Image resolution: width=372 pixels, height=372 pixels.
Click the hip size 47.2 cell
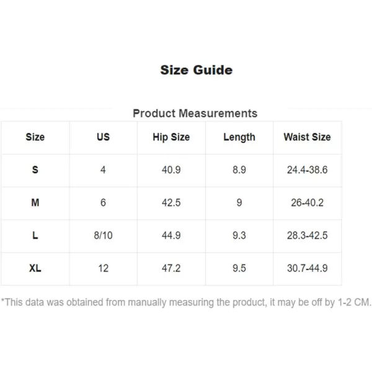[x=171, y=268]
